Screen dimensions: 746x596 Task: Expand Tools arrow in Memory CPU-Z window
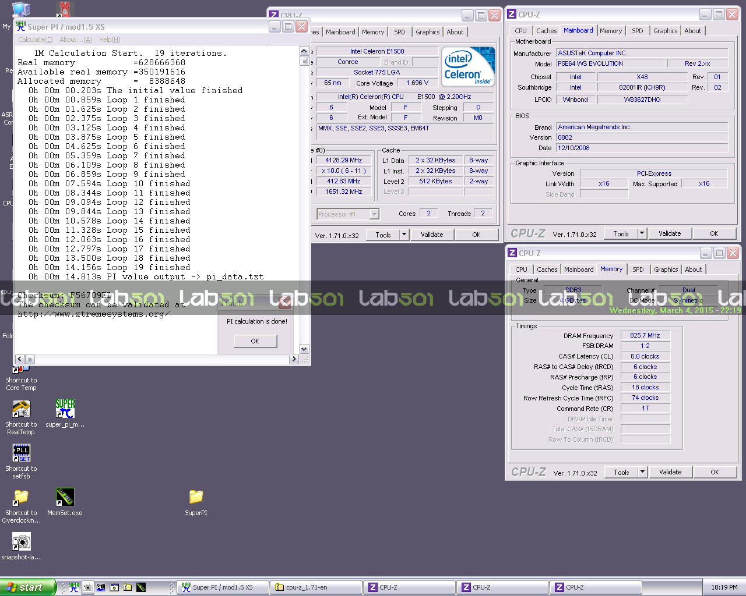pyautogui.click(x=643, y=472)
